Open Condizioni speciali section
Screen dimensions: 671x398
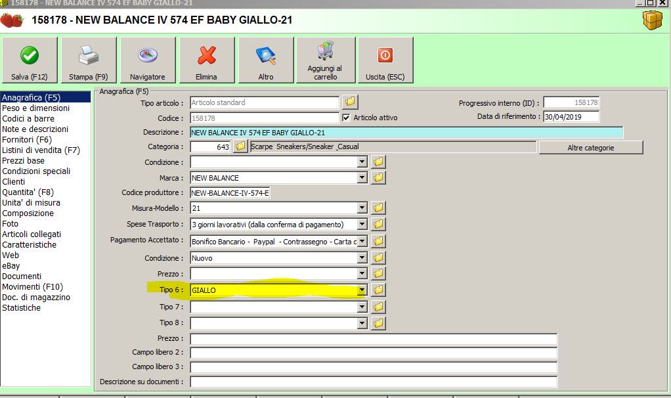pos(36,171)
